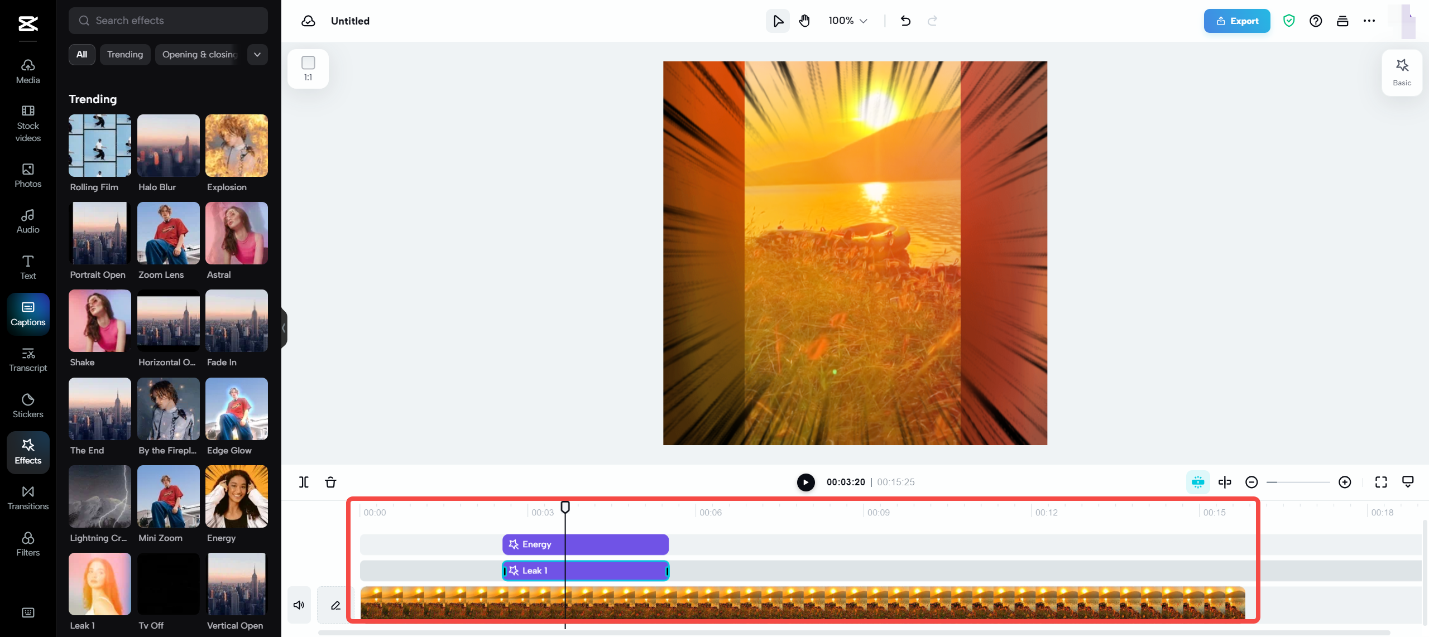Open the Basic effect settings panel
1429x637 pixels.
1402,73
